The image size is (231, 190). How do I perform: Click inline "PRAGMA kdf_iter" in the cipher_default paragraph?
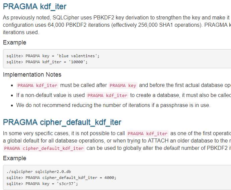[x=147, y=134]
